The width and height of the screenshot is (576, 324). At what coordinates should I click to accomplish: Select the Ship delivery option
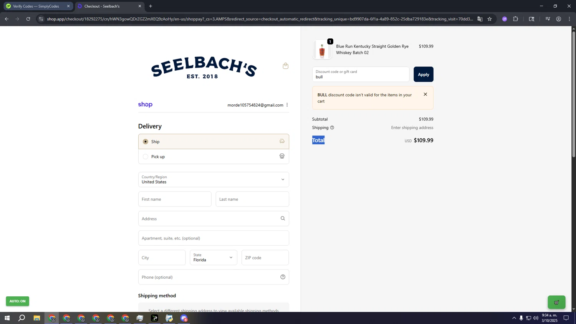214,142
